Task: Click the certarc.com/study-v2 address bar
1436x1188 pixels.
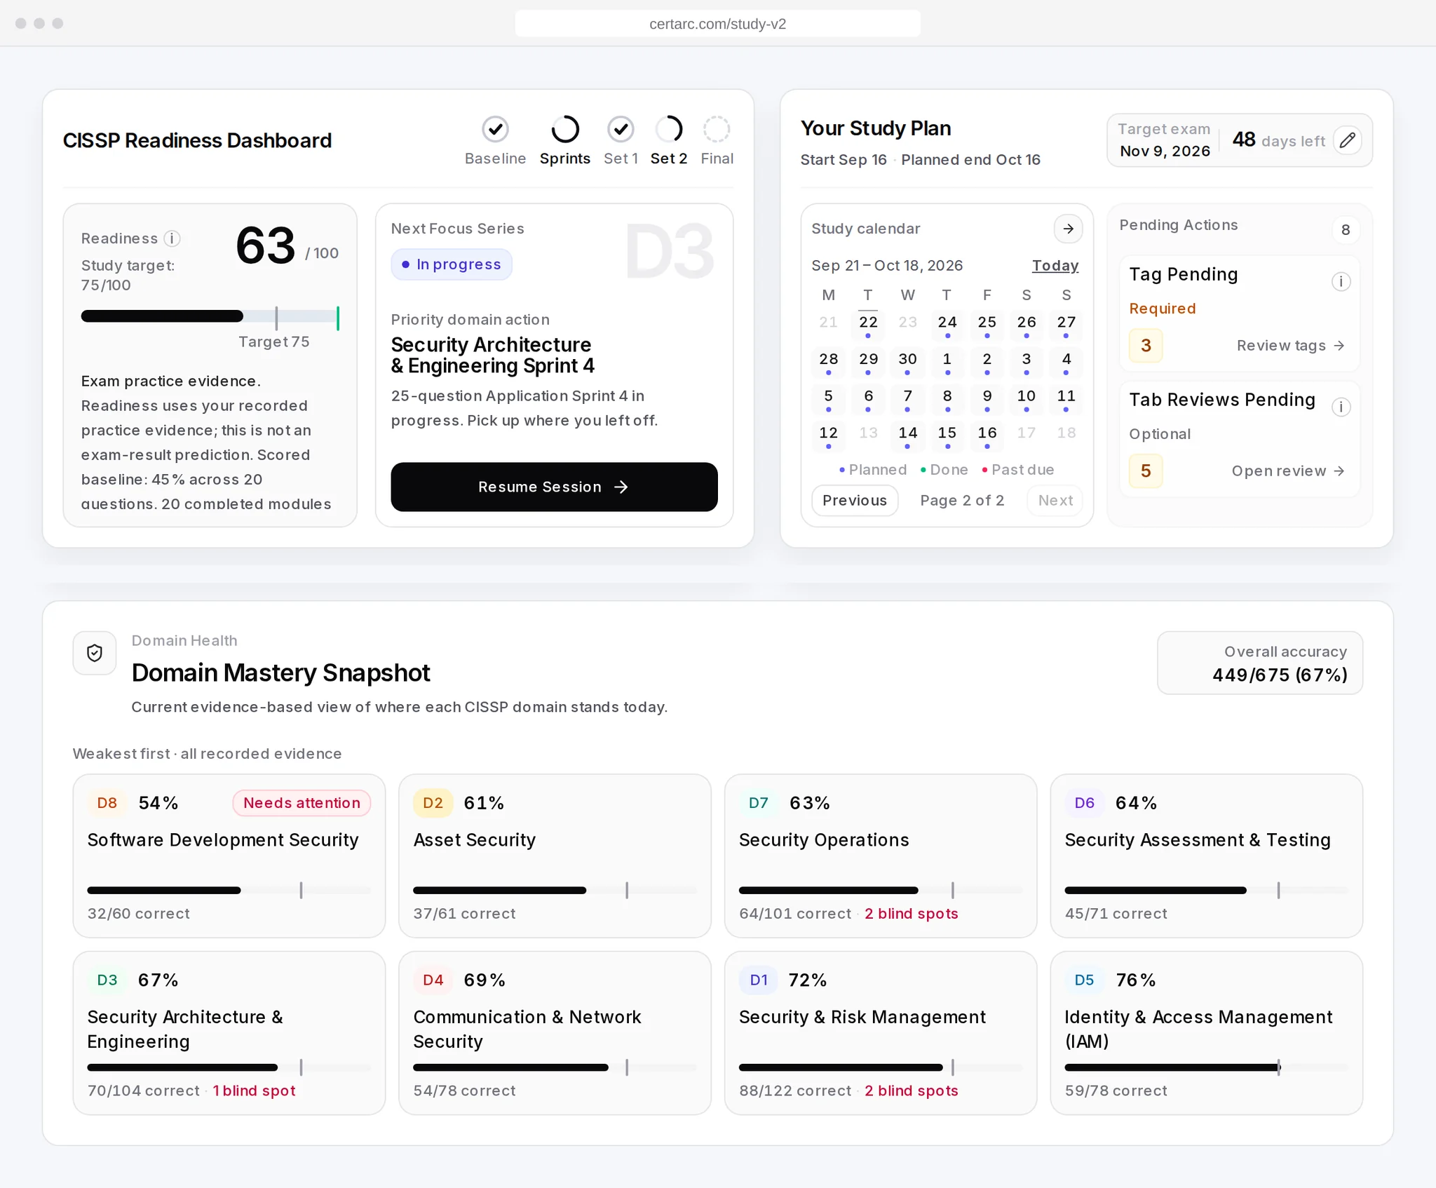Action: tap(717, 24)
